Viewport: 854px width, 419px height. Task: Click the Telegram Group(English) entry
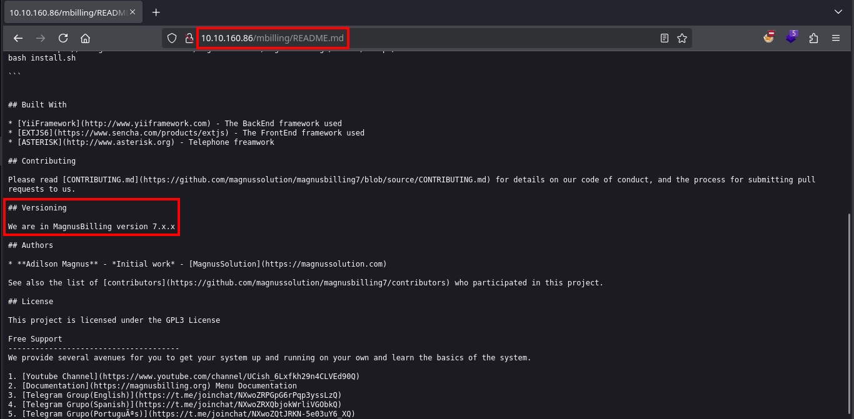[175, 395]
